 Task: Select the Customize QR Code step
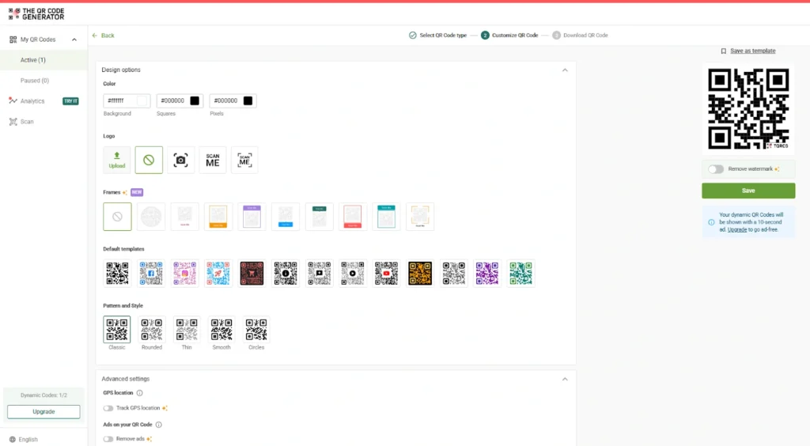click(x=509, y=35)
